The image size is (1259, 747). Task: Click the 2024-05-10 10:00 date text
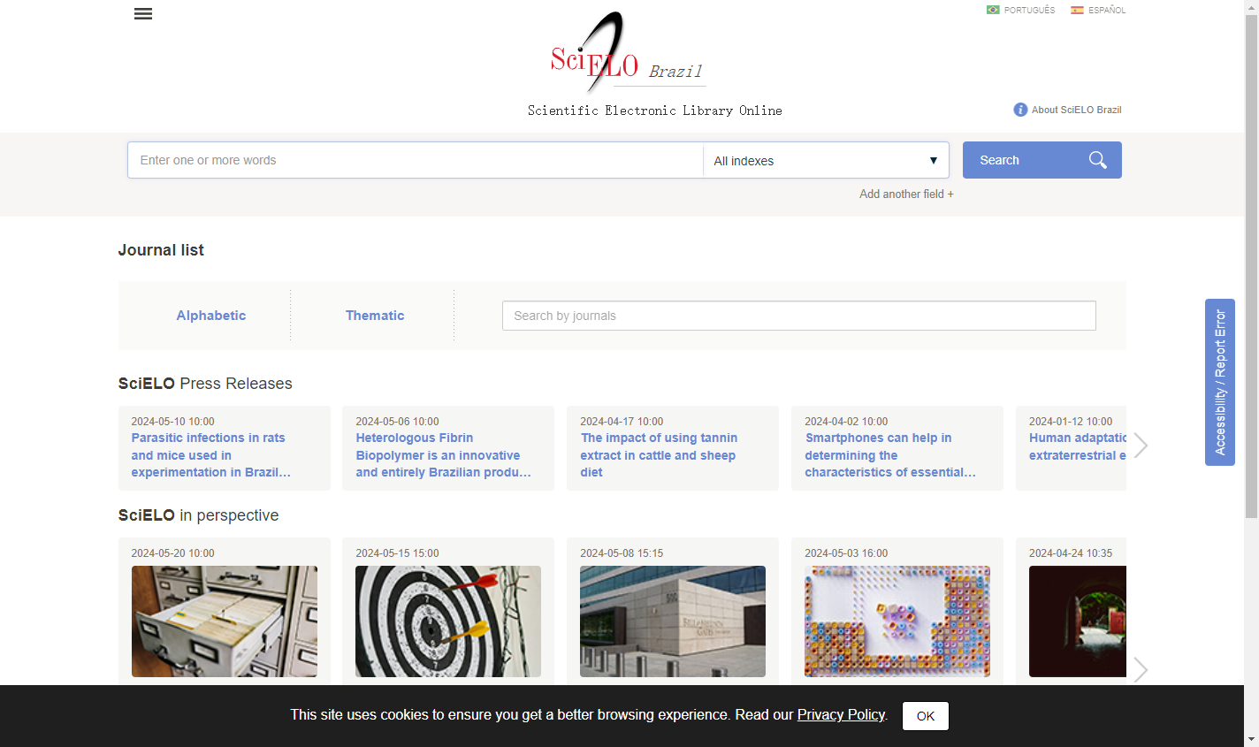pyautogui.click(x=172, y=422)
